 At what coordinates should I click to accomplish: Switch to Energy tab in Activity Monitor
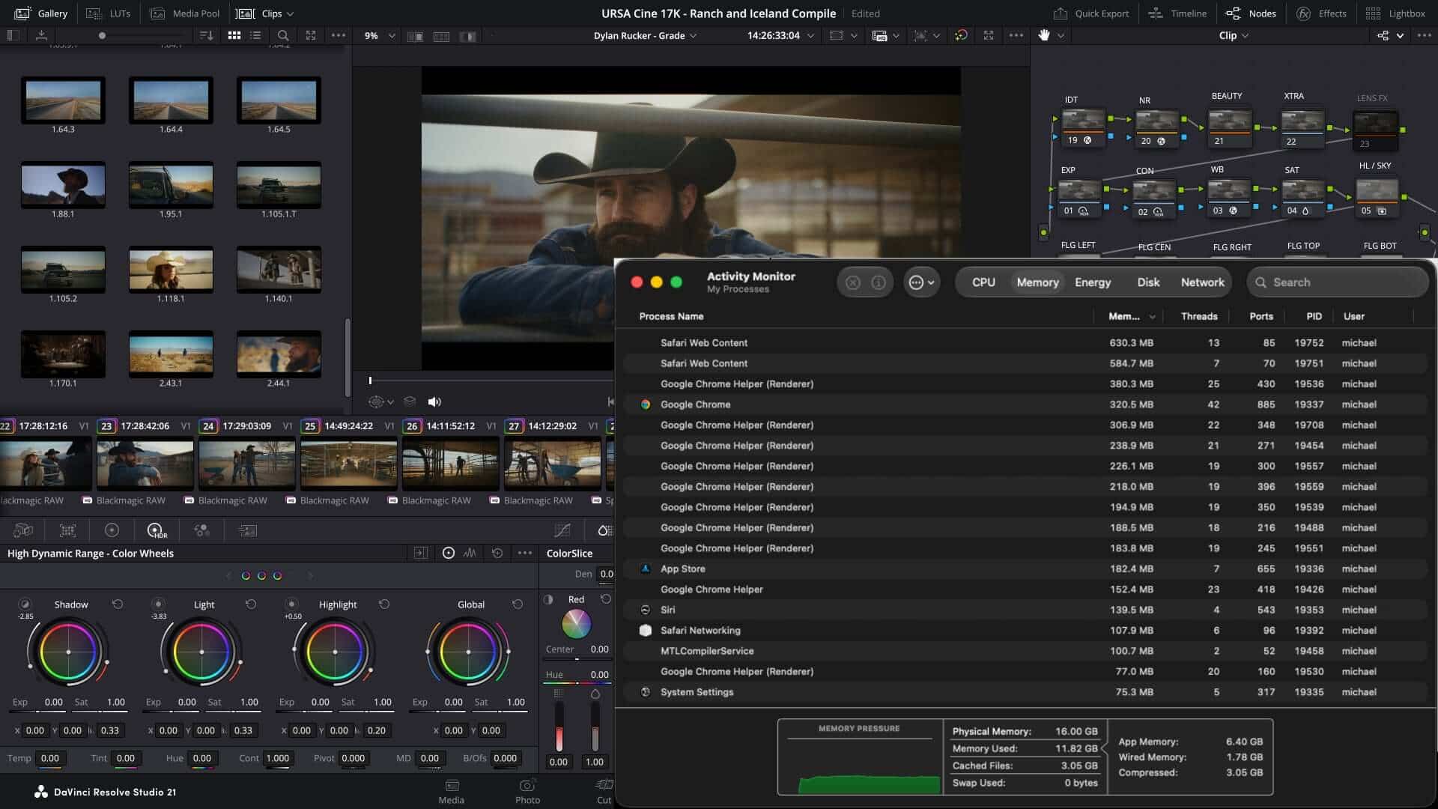point(1093,282)
